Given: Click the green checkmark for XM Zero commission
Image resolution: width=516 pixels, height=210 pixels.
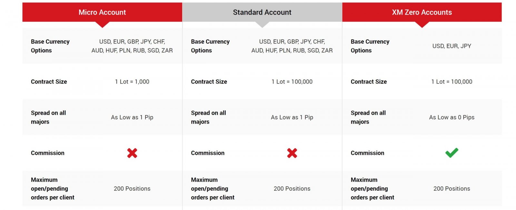Looking at the screenshot, I should (452, 153).
